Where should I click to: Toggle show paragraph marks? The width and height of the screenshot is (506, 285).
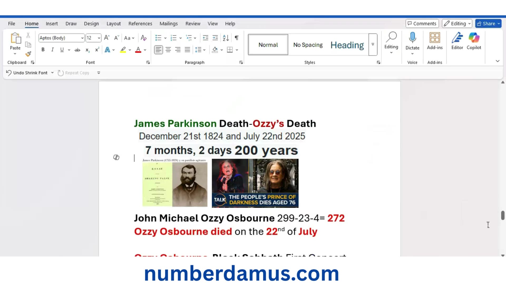point(237,38)
